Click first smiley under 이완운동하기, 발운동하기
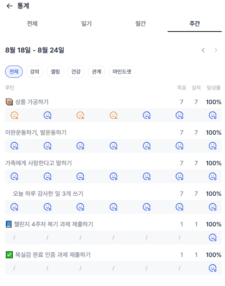 14,146
